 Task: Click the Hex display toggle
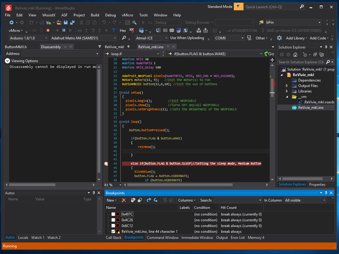click(123, 30)
